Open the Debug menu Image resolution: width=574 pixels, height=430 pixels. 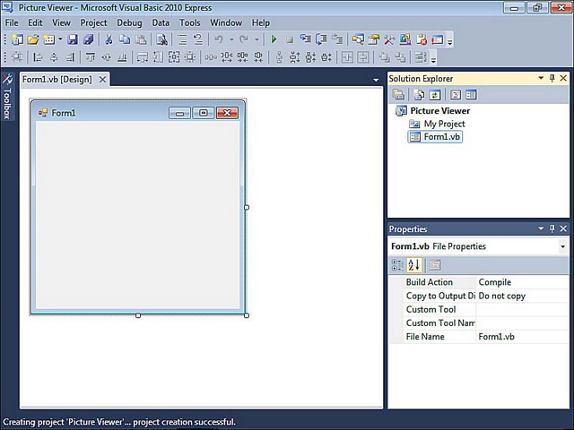click(x=129, y=22)
